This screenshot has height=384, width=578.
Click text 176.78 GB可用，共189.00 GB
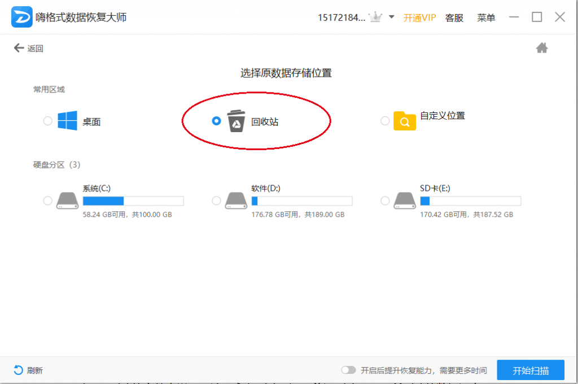[298, 215]
